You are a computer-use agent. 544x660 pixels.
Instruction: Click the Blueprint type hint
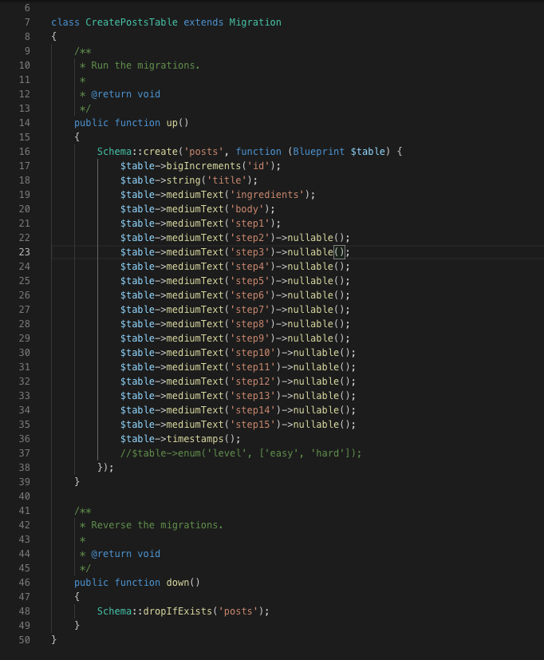pyautogui.click(x=319, y=152)
